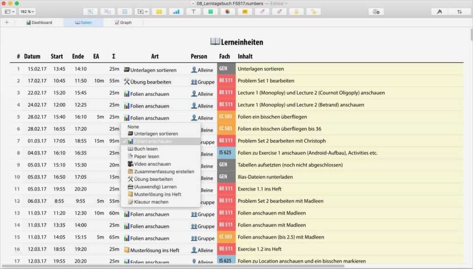Click the Collaborate icon in toolbar
The height and width of the screenshot is (269, 473).
376,12
